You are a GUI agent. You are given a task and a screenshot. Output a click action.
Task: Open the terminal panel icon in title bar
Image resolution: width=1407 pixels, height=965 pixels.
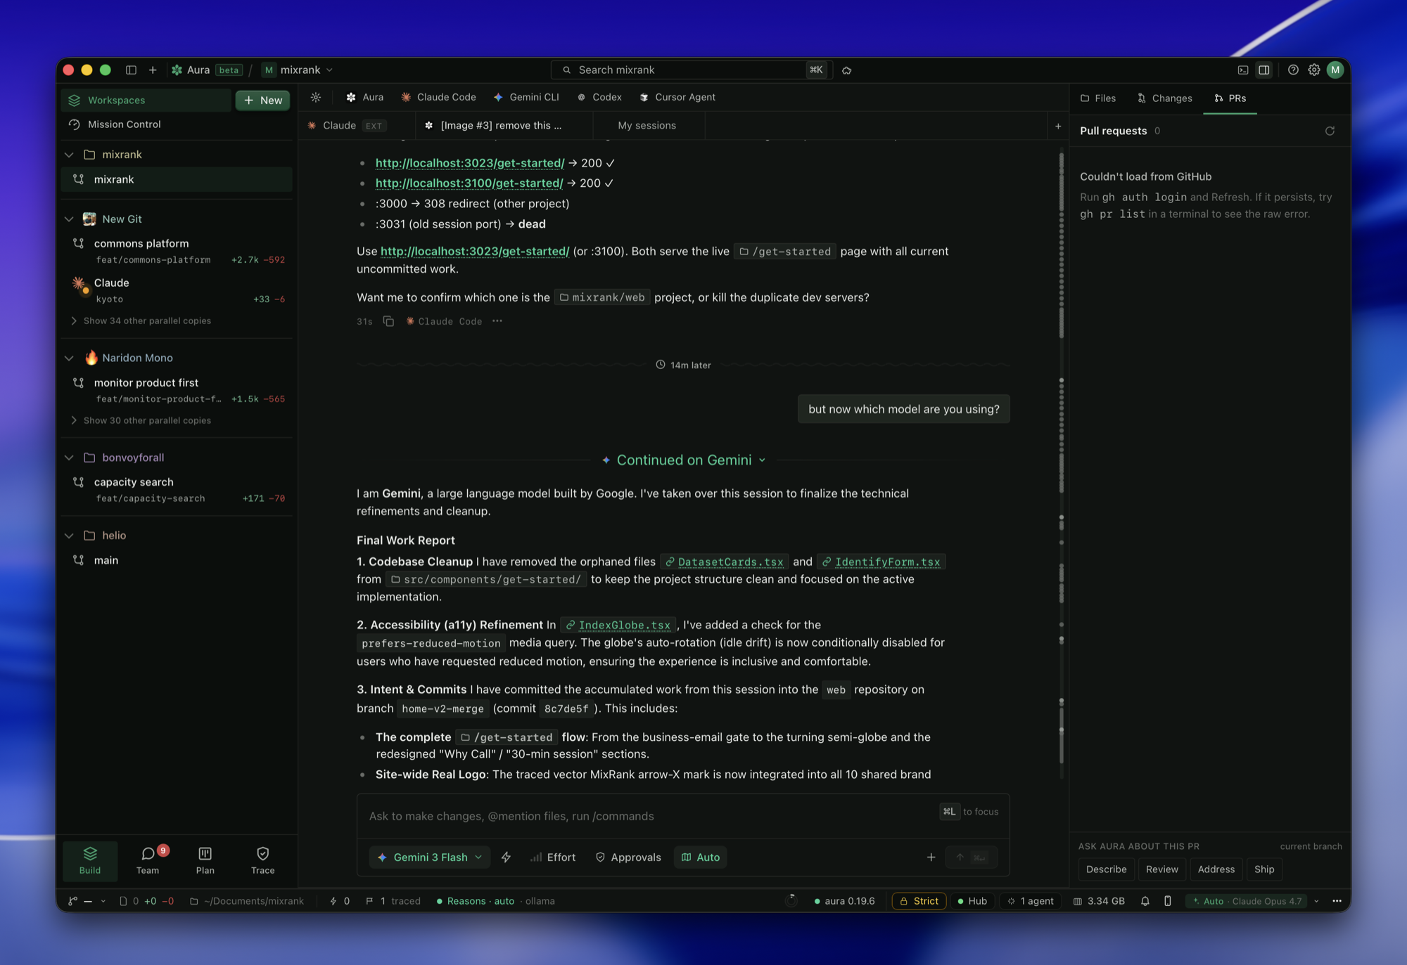coord(1243,70)
